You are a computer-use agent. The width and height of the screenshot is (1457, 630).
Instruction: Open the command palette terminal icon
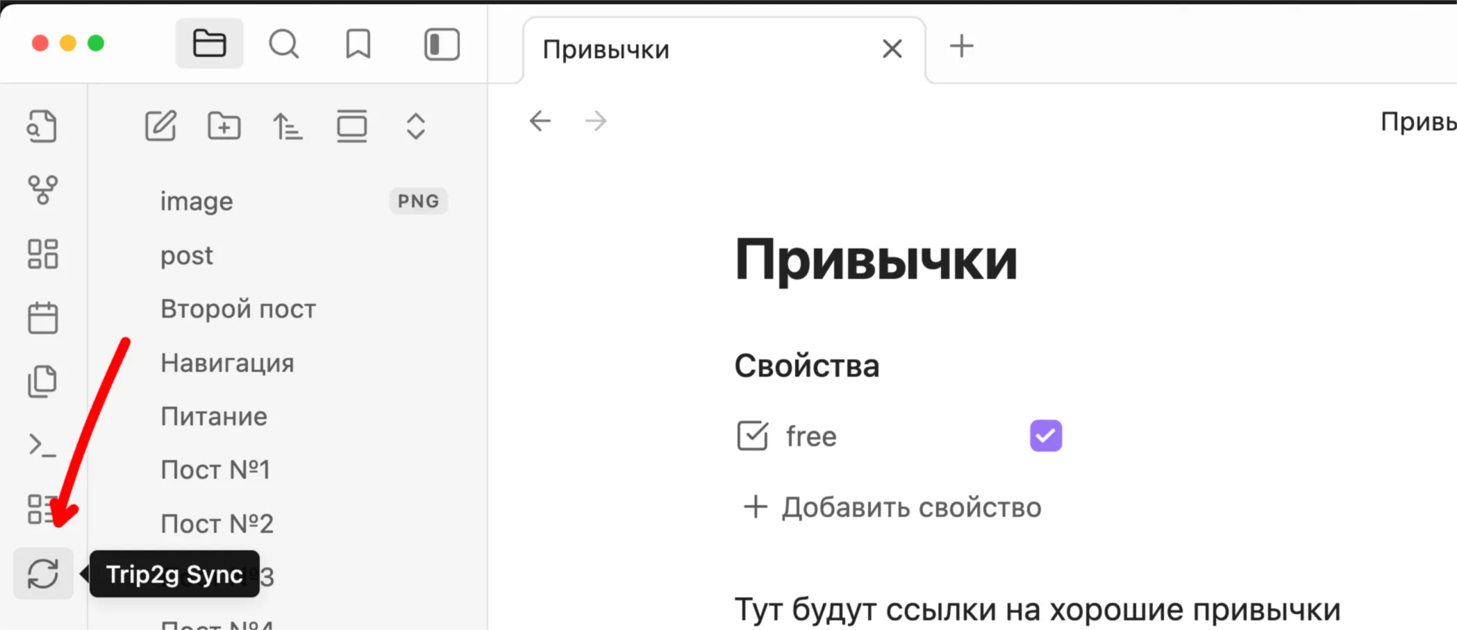(43, 445)
